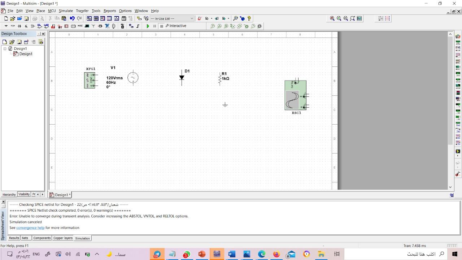
Task: Place a source from the components toolbar
Action: click(x=6, y=26)
